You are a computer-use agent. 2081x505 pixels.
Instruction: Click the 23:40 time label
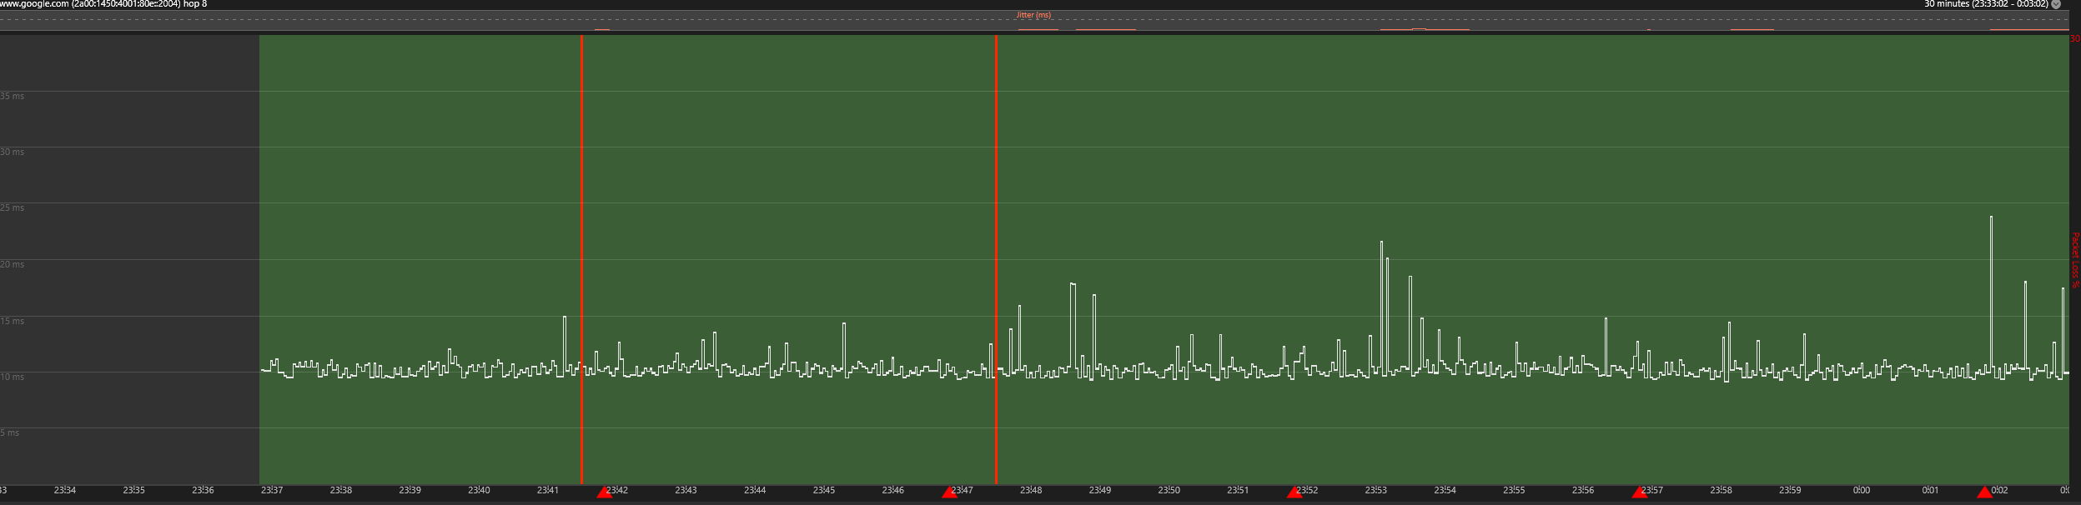(x=480, y=490)
